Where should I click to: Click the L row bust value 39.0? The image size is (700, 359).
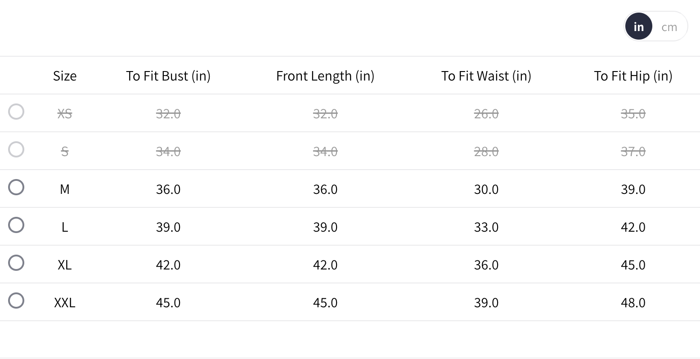(168, 227)
